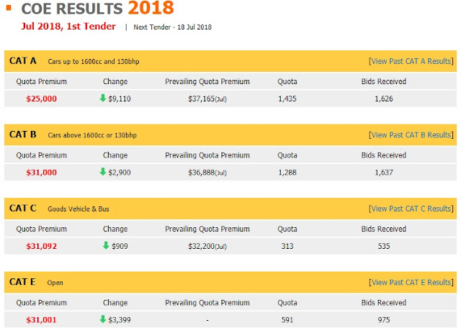Click the CAT A header label

[x=23, y=62]
